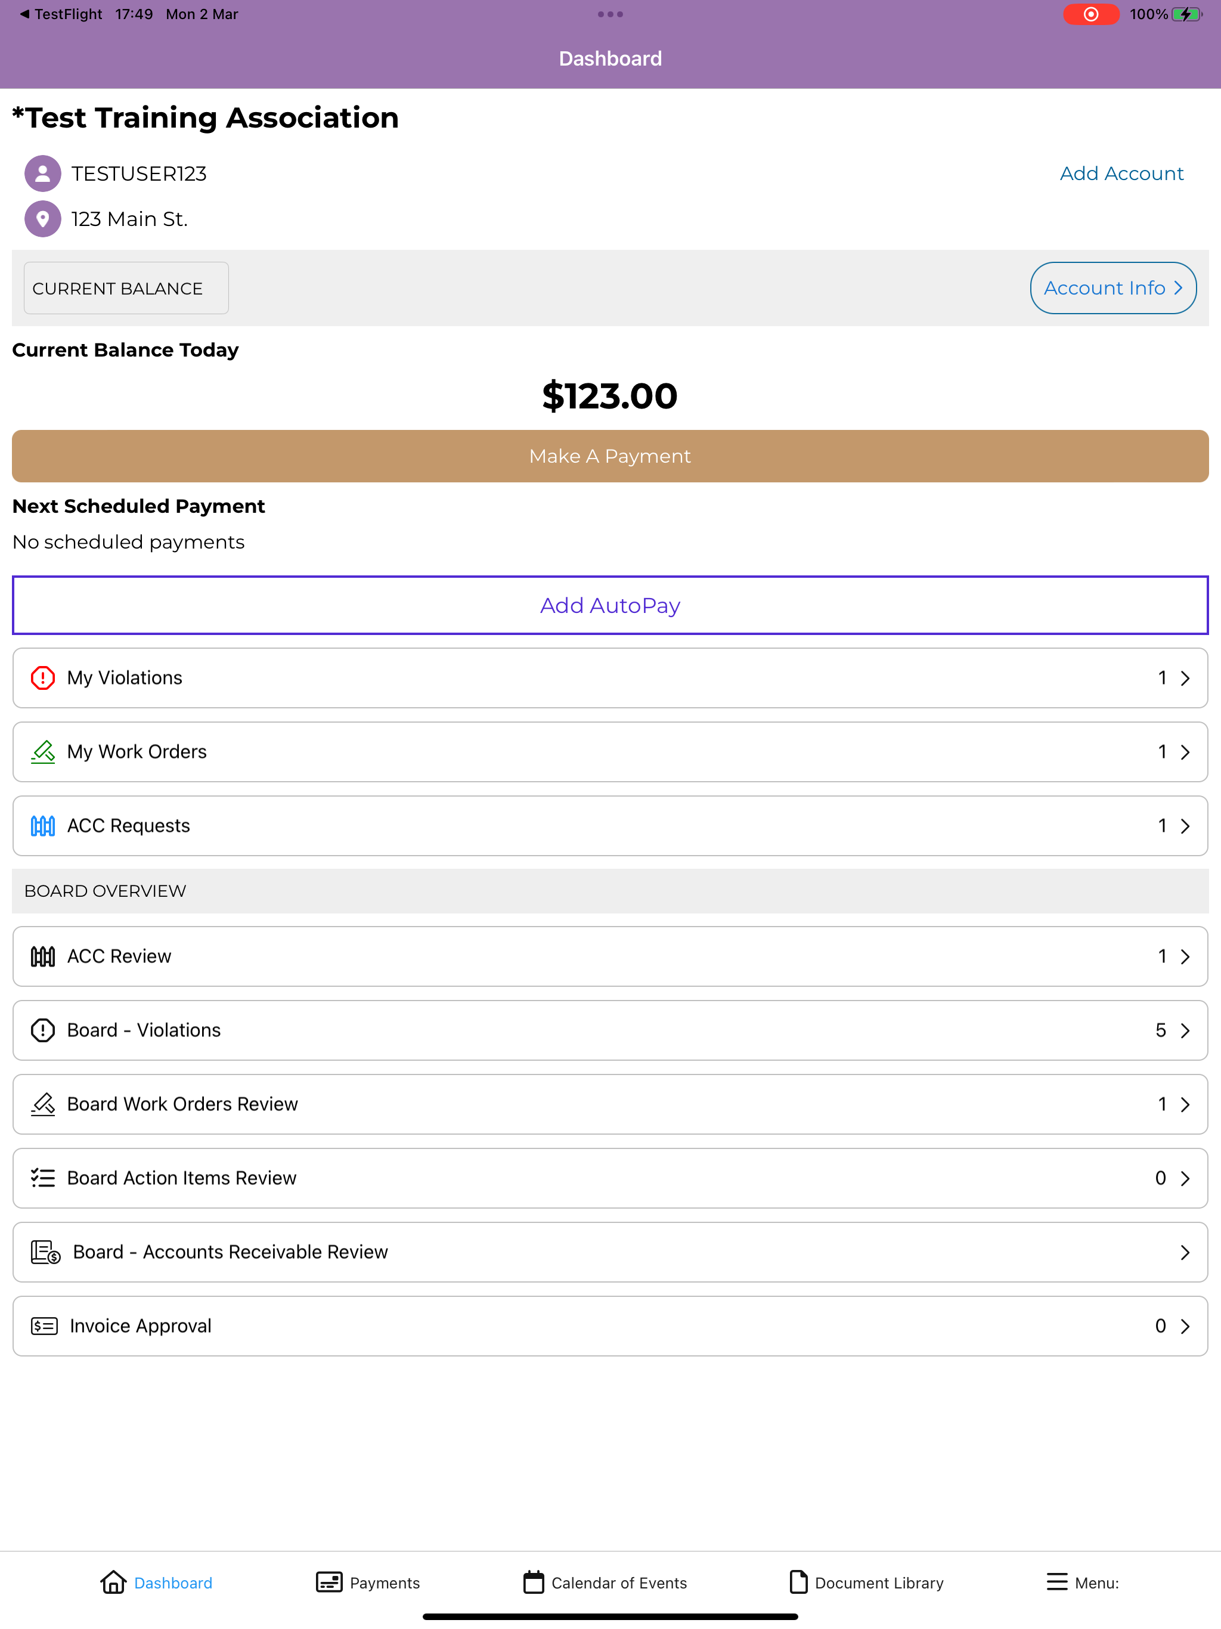Open the Calendar of Events tab
Image resolution: width=1221 pixels, height=1629 pixels.
click(x=605, y=1582)
